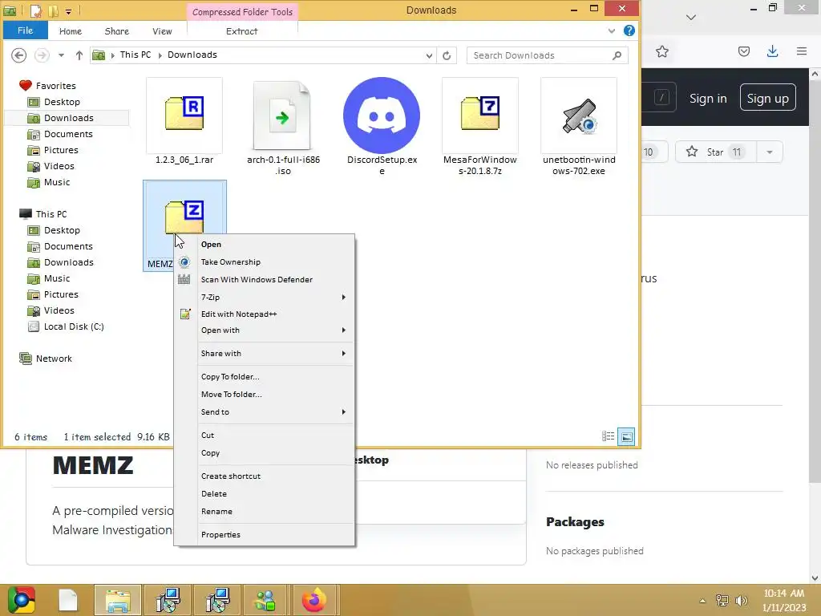821x616 pixels.
Task: Click the MEMZ zip archive icon
Action: [x=184, y=216]
